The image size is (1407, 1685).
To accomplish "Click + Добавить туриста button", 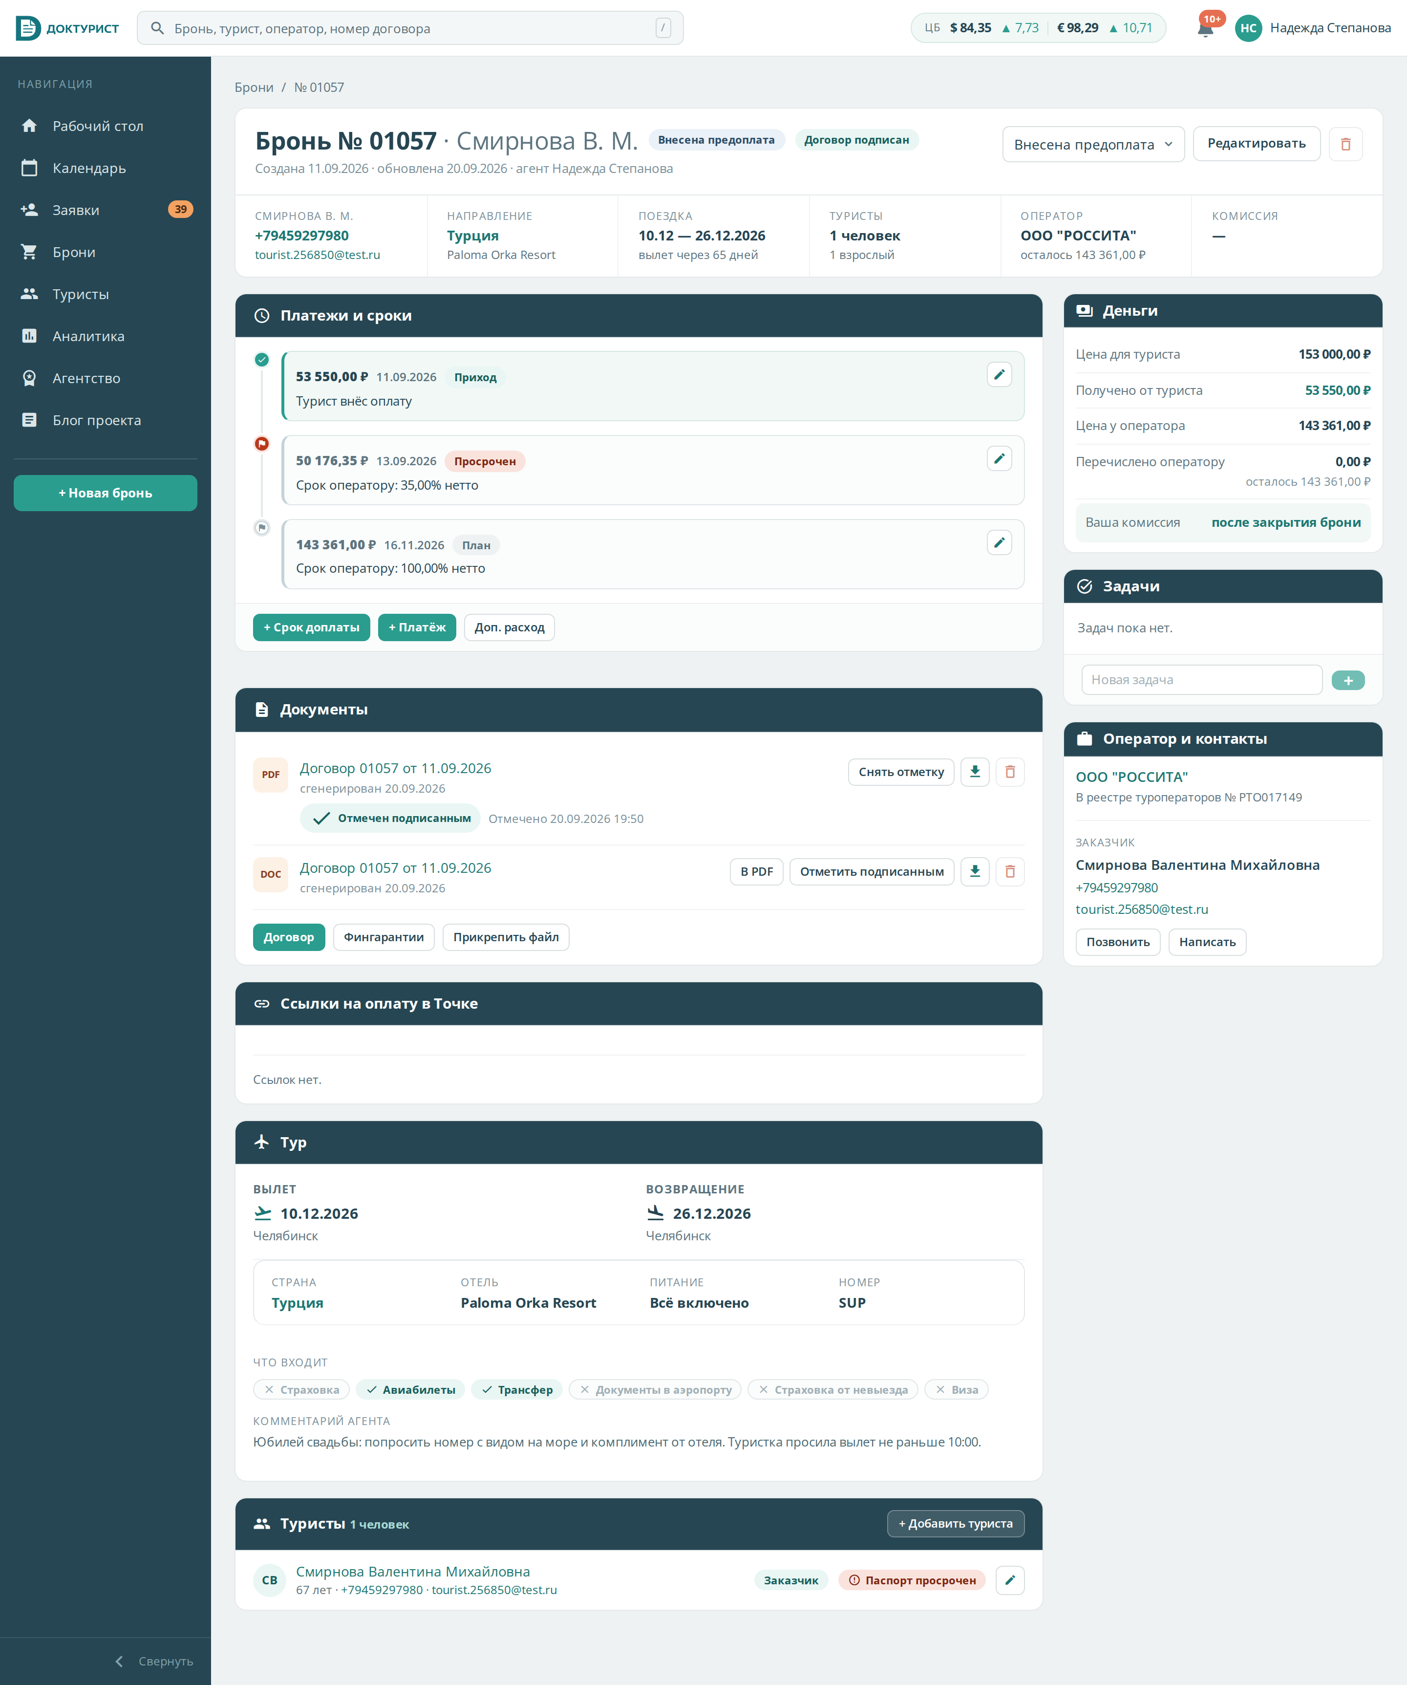I will 956,1524.
